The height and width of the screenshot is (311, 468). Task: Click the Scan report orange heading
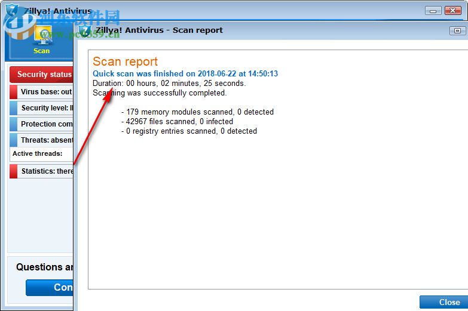[x=125, y=61]
